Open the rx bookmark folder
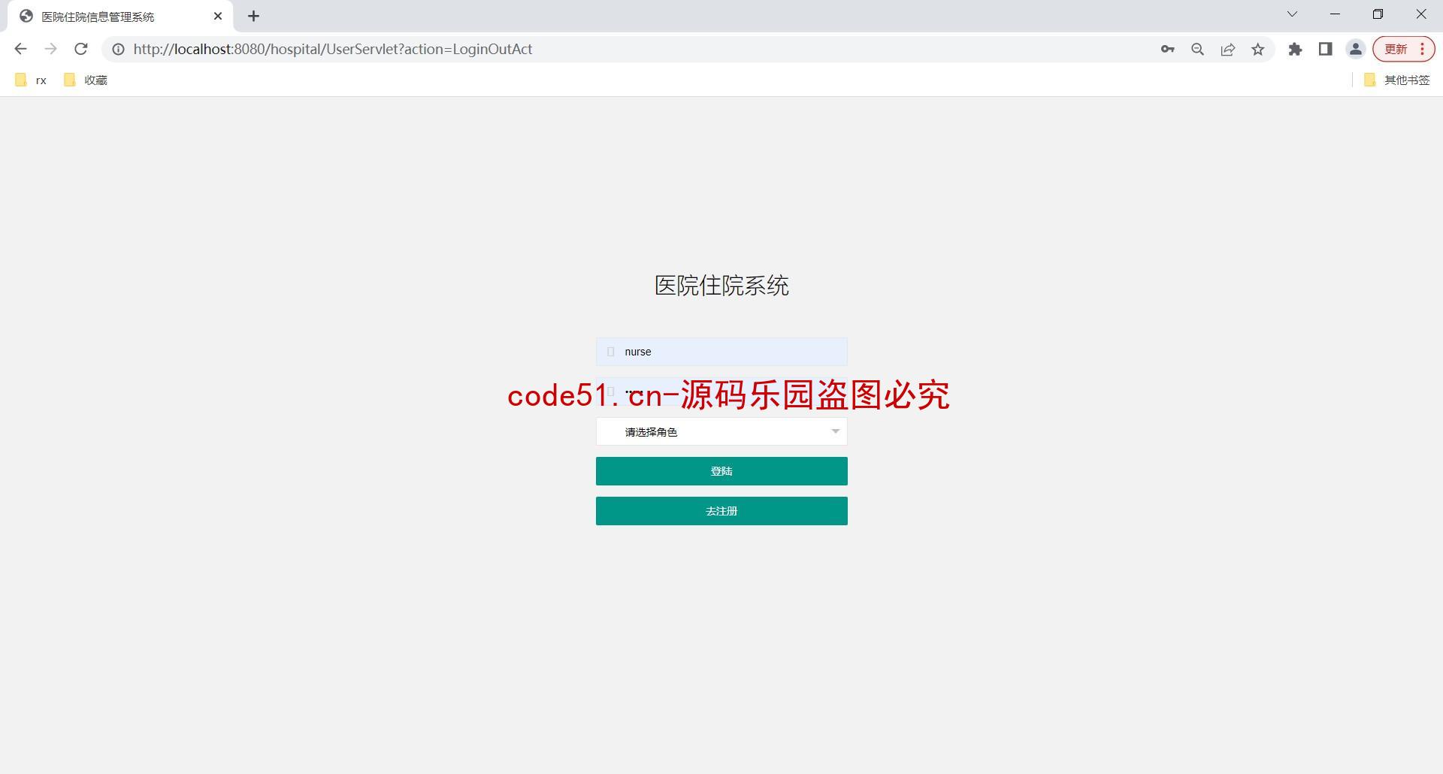Image resolution: width=1443 pixels, height=774 pixels. (31, 80)
